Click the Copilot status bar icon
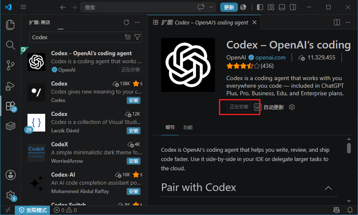Viewport: 358px width, 215px height. (336, 210)
